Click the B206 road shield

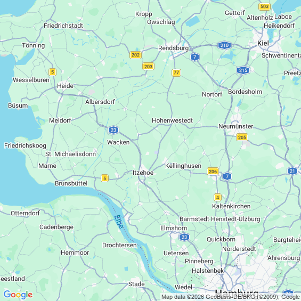tap(213, 171)
